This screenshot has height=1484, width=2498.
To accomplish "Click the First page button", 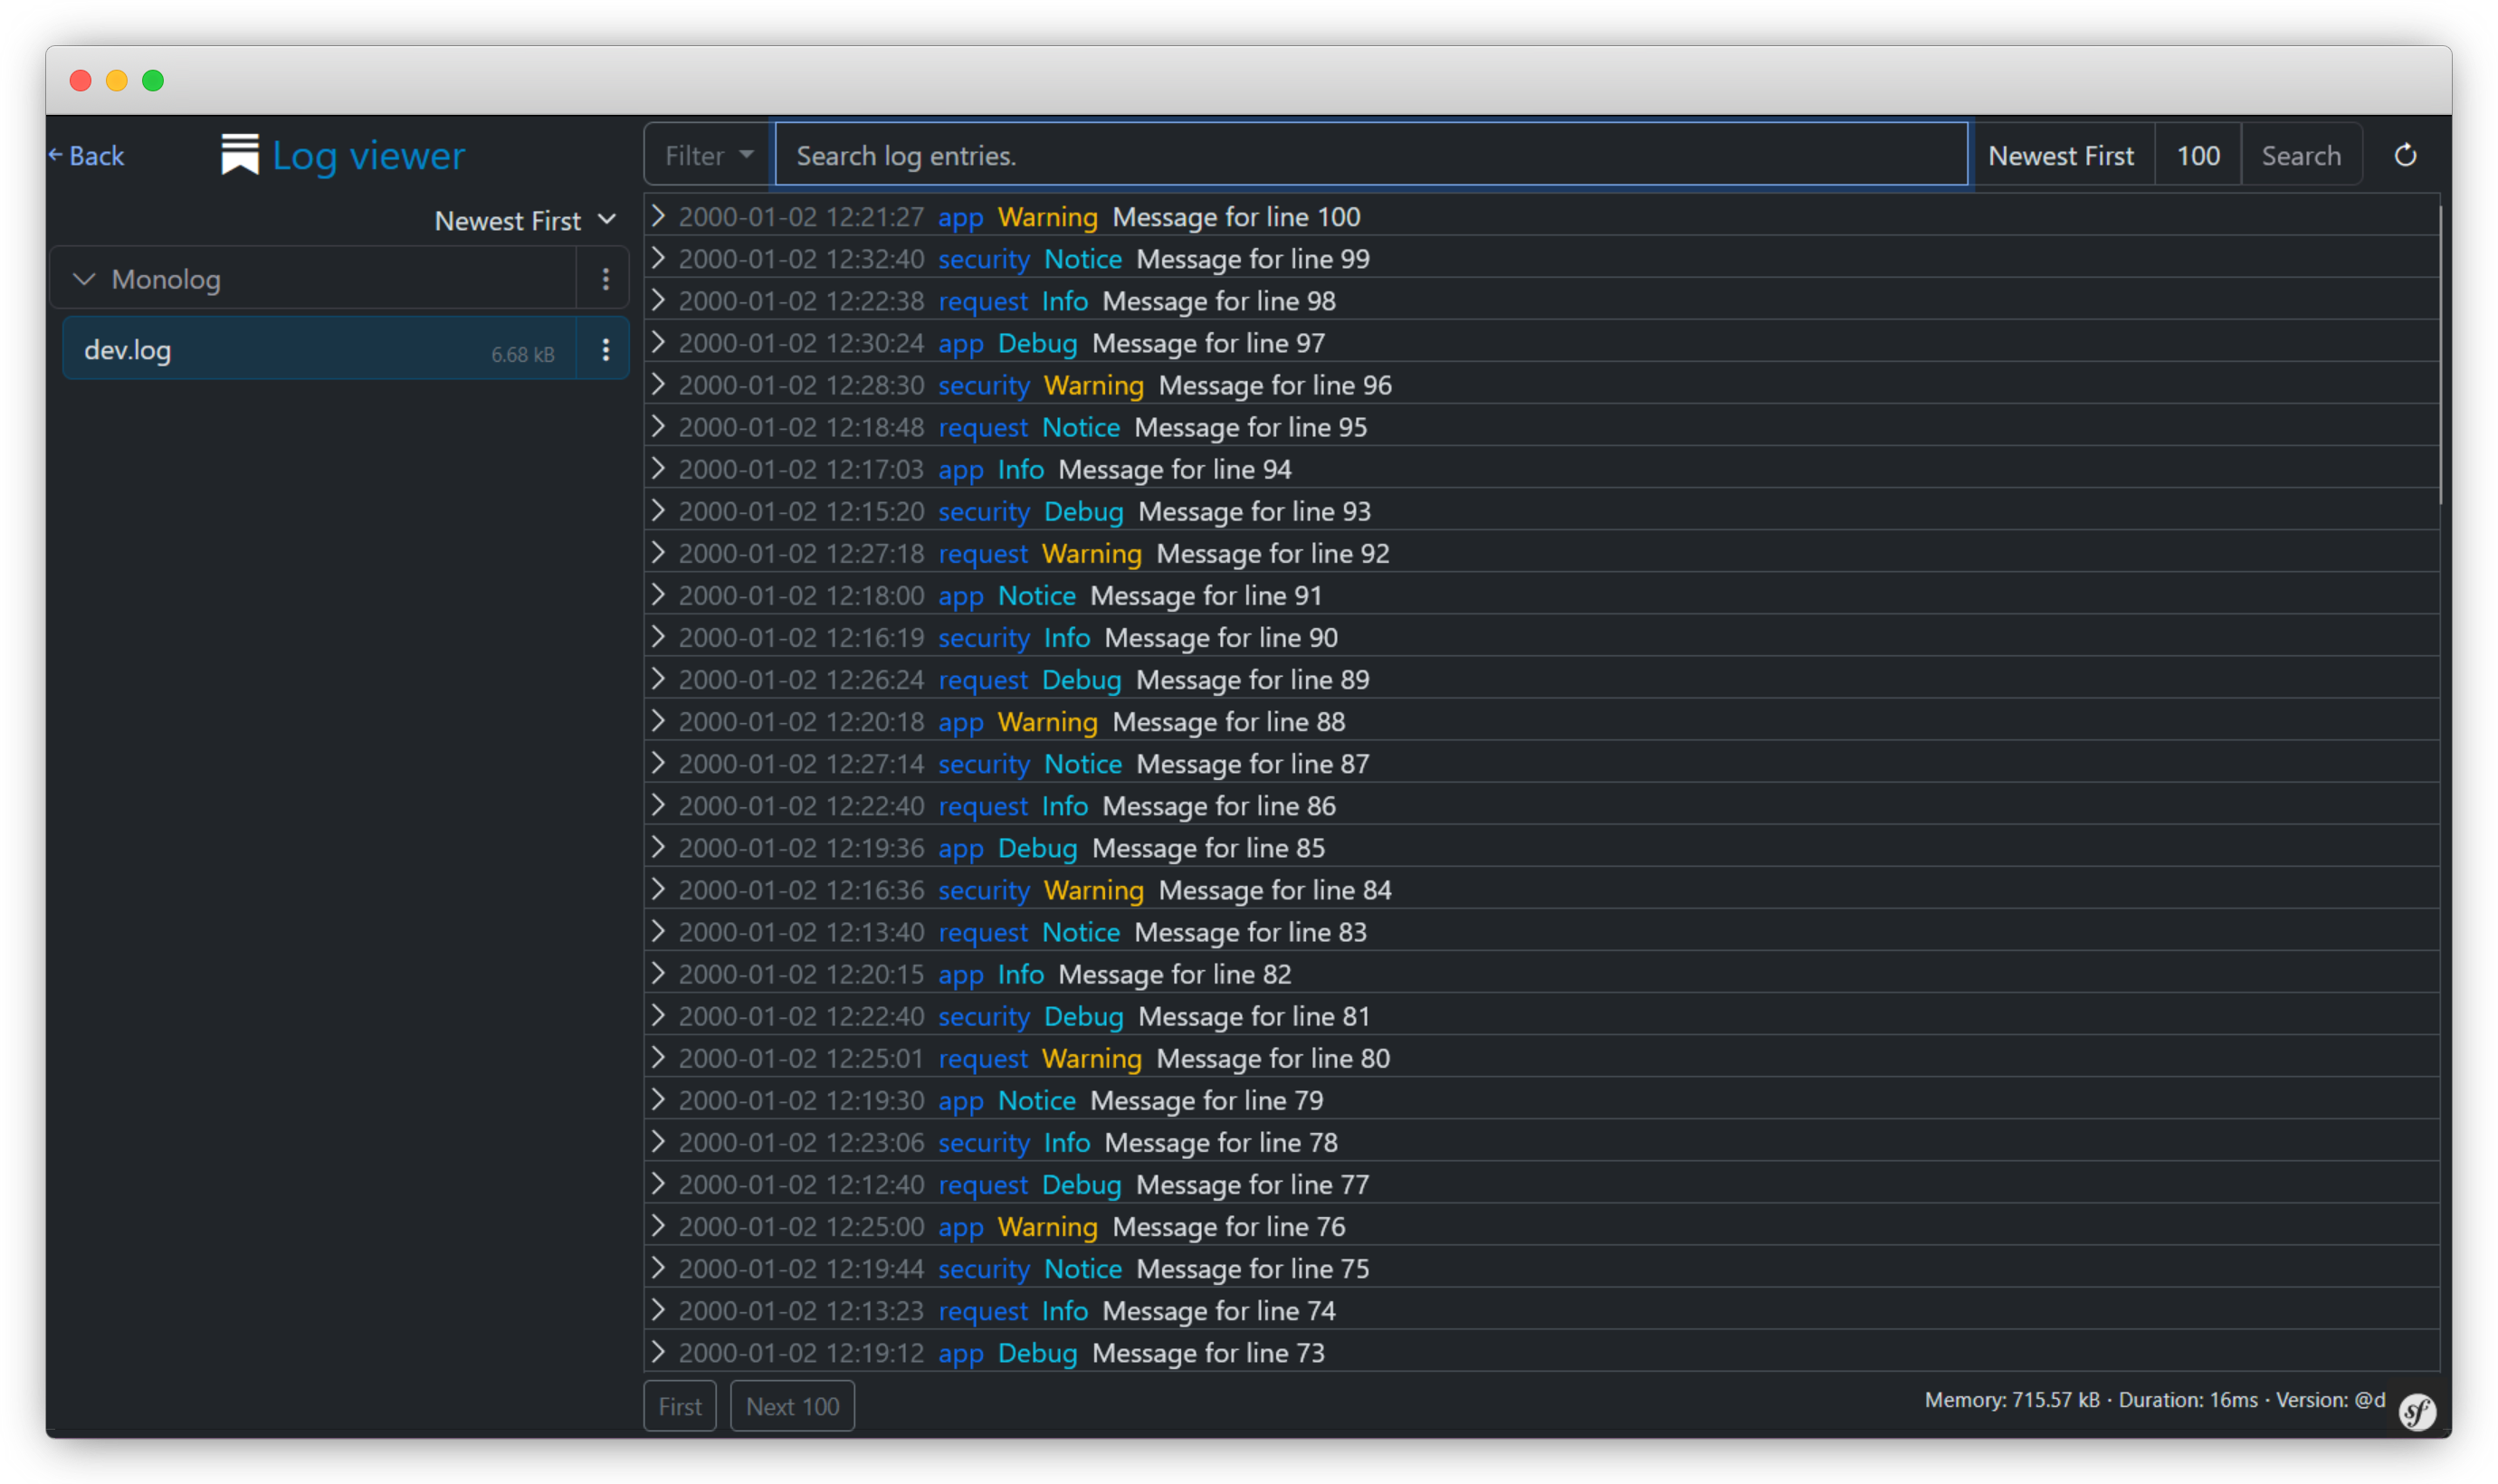I will click(x=680, y=1406).
